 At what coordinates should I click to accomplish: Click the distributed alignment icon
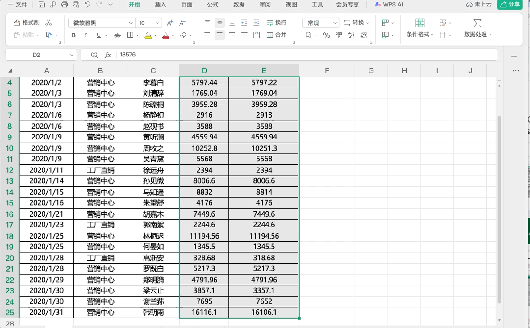256,35
